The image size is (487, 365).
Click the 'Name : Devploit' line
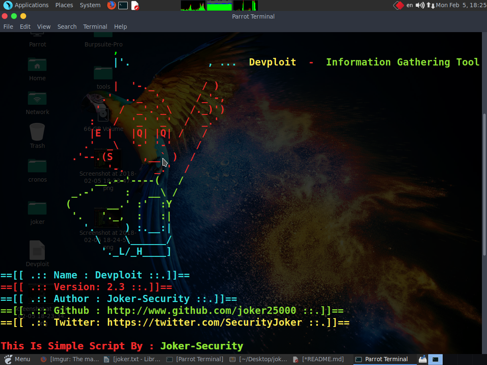pos(95,275)
